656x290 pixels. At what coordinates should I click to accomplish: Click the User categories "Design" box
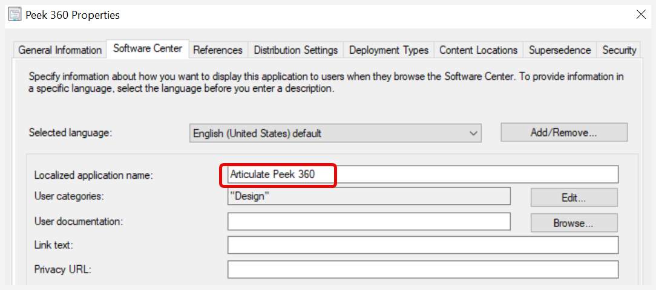[369, 197]
